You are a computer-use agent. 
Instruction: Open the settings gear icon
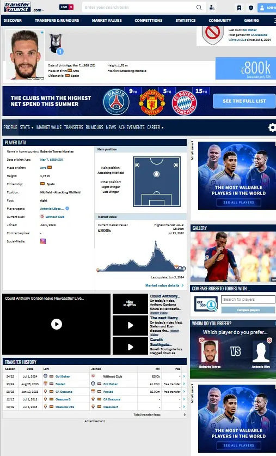(x=272, y=127)
